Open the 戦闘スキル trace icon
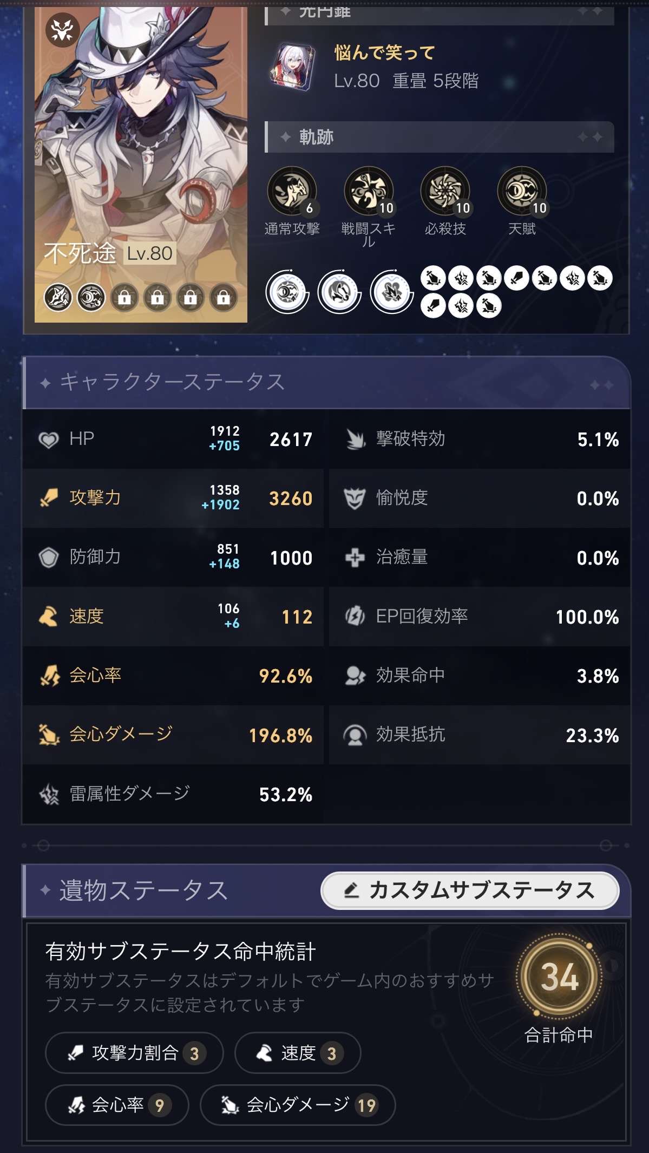Screen dimensions: 649x1153 [x=369, y=191]
